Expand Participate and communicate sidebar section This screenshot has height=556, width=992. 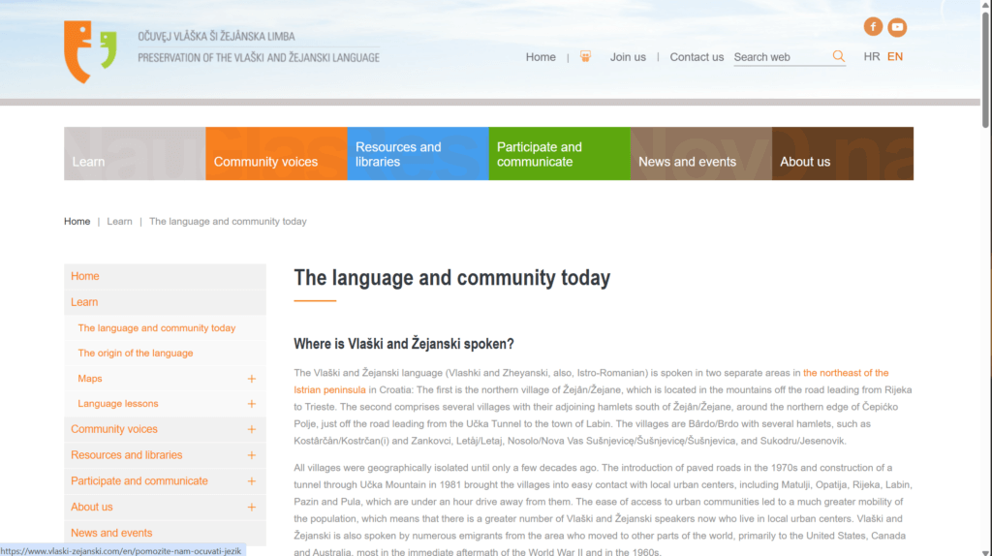(x=252, y=481)
